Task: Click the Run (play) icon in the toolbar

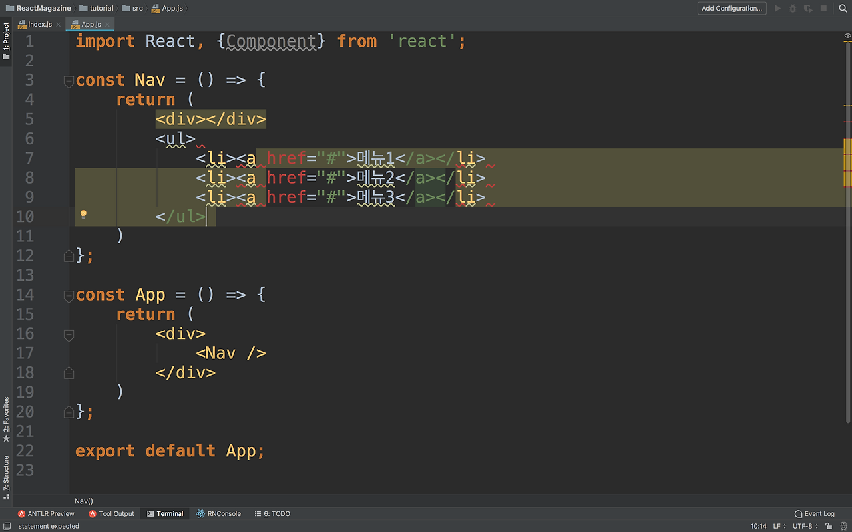Action: click(777, 9)
